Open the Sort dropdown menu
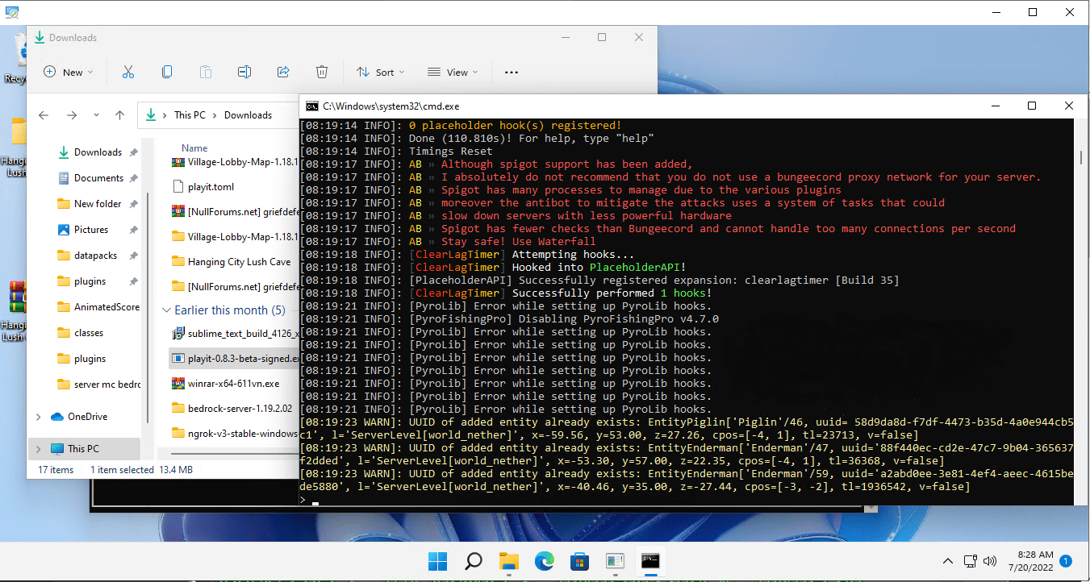 pyautogui.click(x=380, y=72)
